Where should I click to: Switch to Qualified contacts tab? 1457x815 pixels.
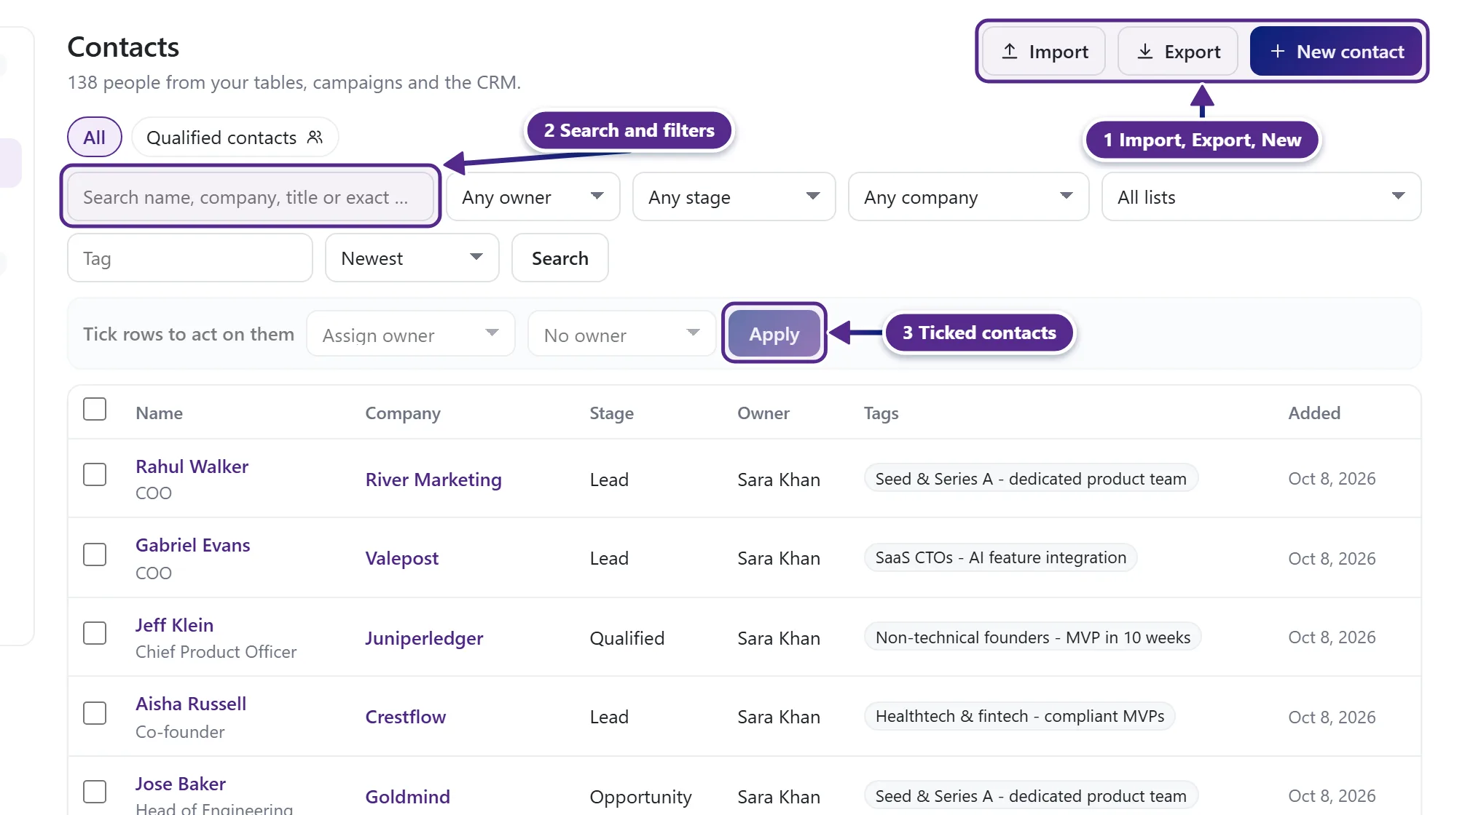(x=235, y=137)
